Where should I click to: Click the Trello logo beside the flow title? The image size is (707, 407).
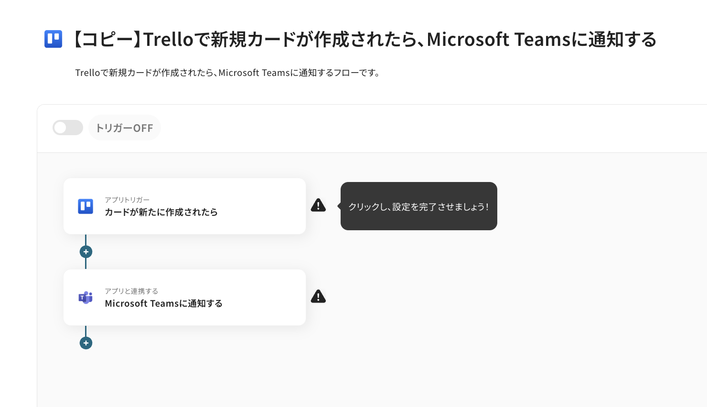tap(53, 39)
